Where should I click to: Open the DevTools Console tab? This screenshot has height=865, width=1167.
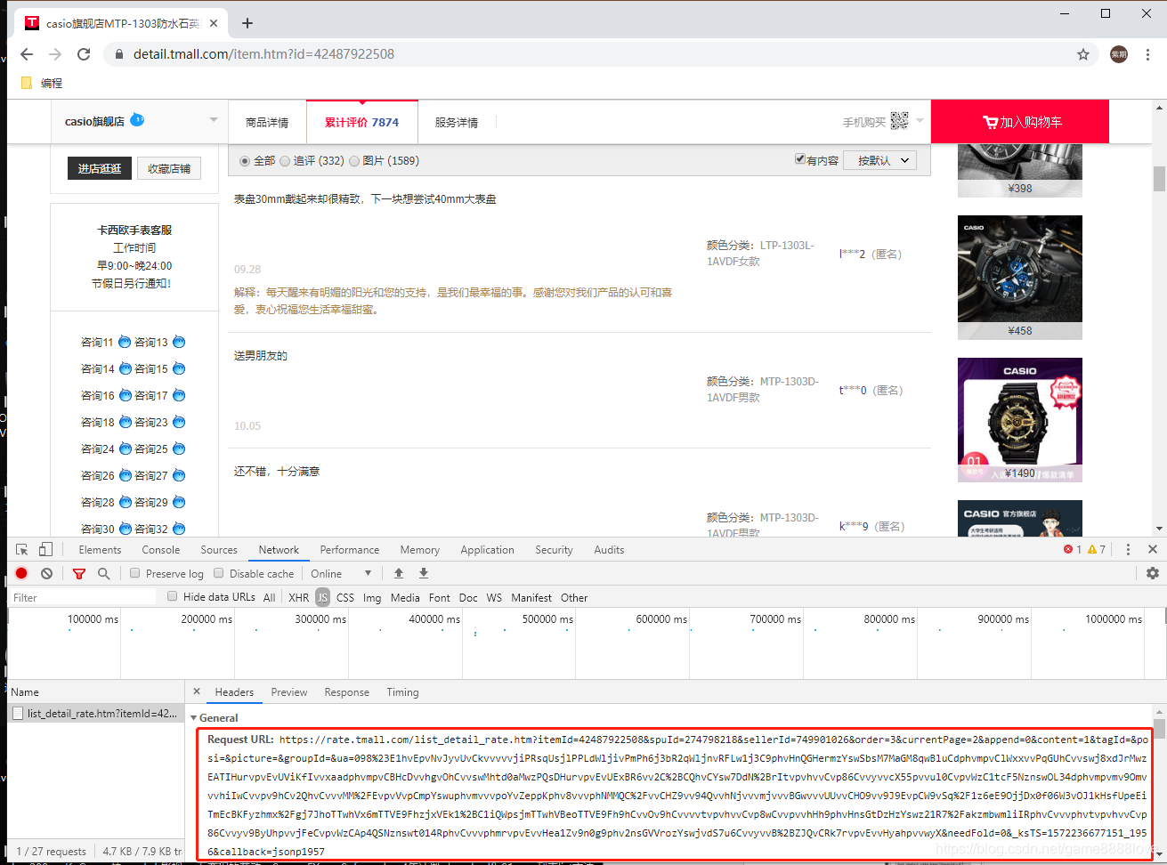pyautogui.click(x=161, y=550)
